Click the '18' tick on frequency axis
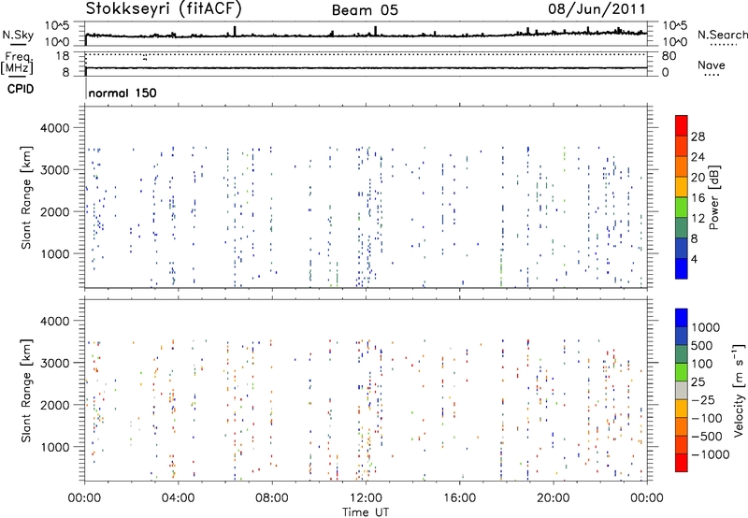Screen dimensions: 748x518 pyautogui.click(x=63, y=56)
